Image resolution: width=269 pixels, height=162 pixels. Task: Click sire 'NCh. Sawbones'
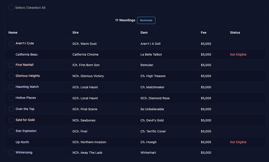point(84,120)
